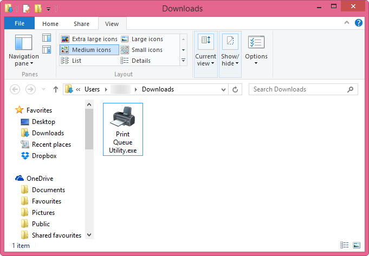369x256 pixels.
Task: Switch to Details layout option
Action: pyautogui.click(x=141, y=61)
